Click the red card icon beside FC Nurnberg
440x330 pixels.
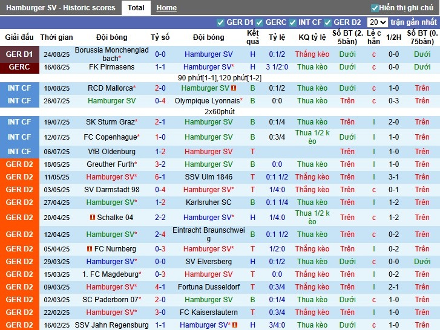(x=89, y=249)
